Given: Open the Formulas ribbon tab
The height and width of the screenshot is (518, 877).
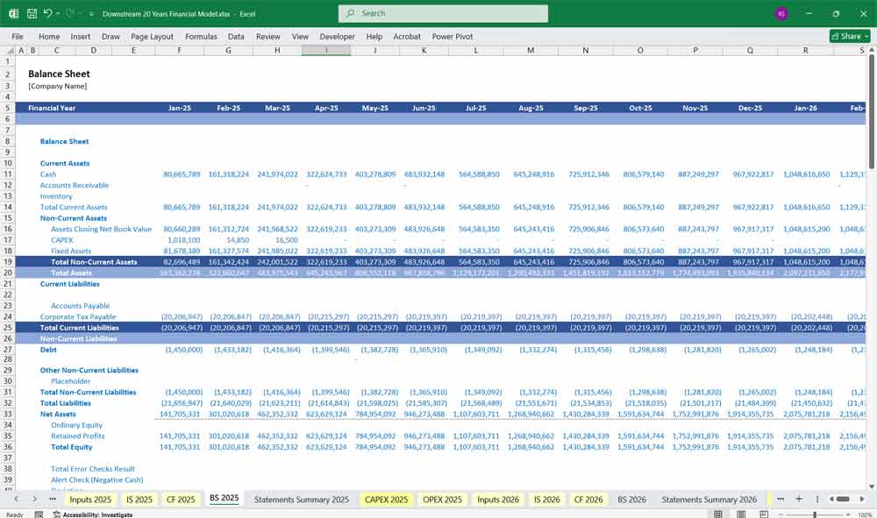Looking at the screenshot, I should (x=201, y=37).
